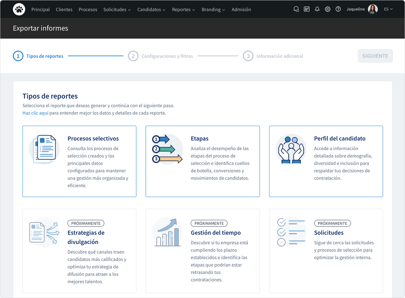Screen dimensions: 405x298
Task: Open the settings gear icon
Action: (327, 9)
